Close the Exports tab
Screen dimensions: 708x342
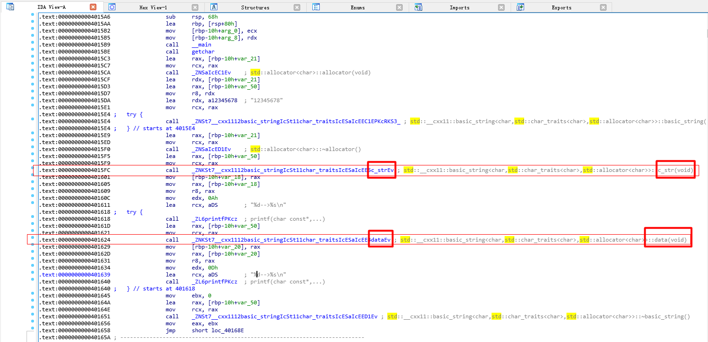click(x=603, y=7)
